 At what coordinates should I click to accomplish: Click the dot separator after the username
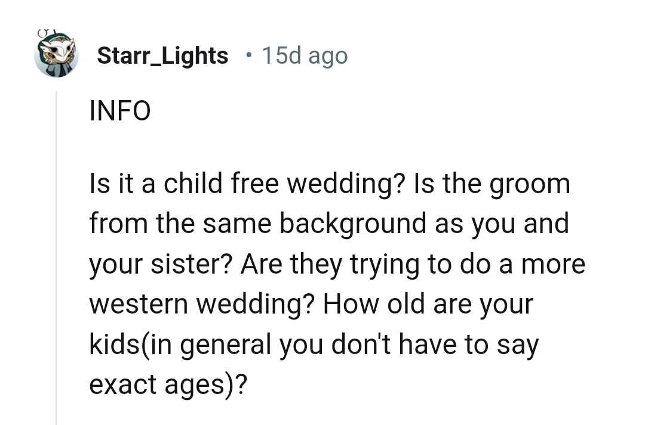(x=248, y=55)
